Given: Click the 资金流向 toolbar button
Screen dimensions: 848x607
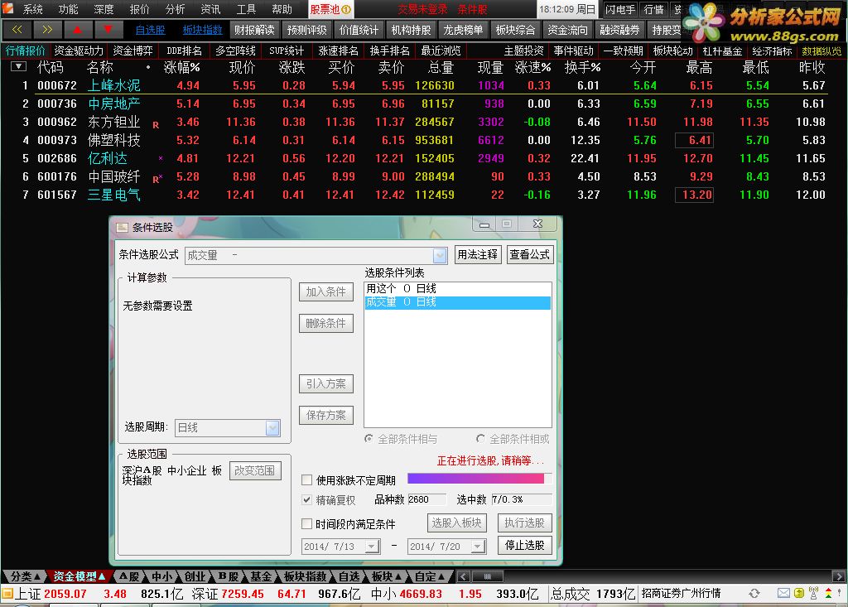Looking at the screenshot, I should (567, 31).
